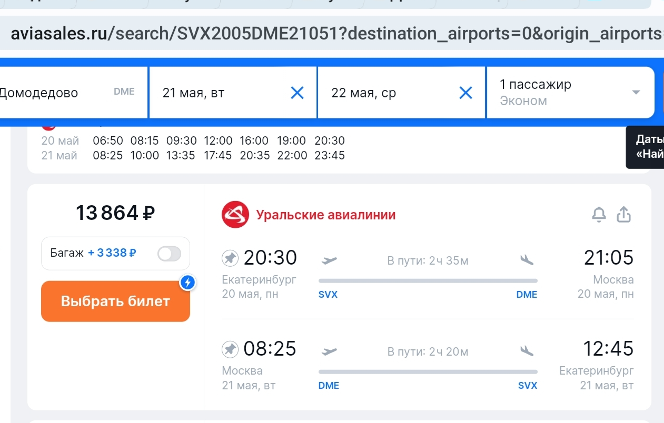Clear the 21 мая departure date
The height and width of the screenshot is (423, 664).
(x=298, y=93)
